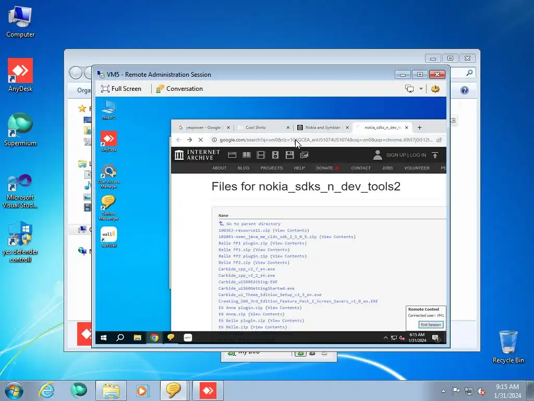
Task: Click End Session in Remote Control popup
Action: pos(431,325)
